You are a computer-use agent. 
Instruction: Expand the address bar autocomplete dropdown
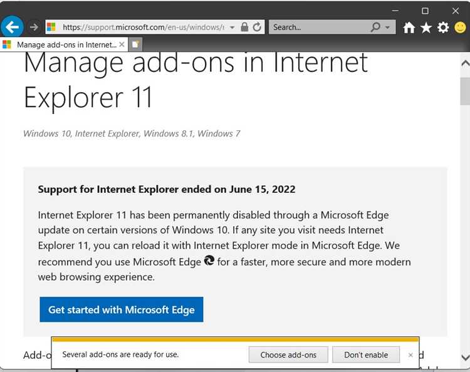tap(232, 28)
